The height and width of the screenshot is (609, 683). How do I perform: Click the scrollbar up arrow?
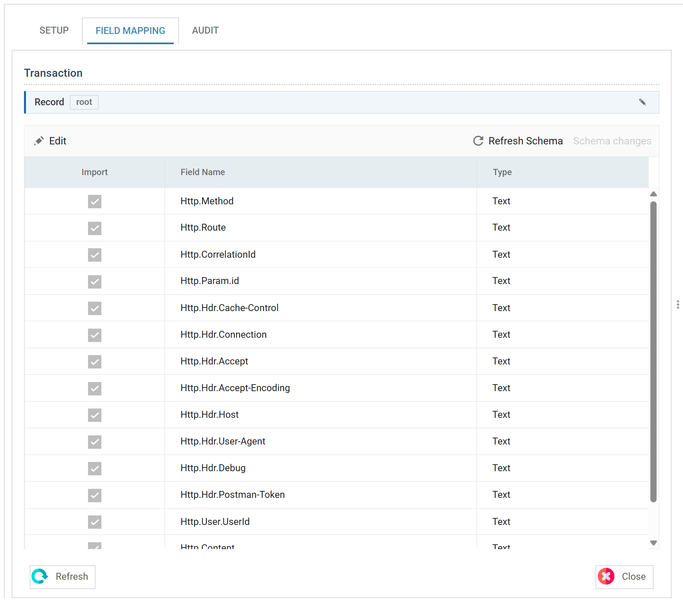tap(654, 194)
